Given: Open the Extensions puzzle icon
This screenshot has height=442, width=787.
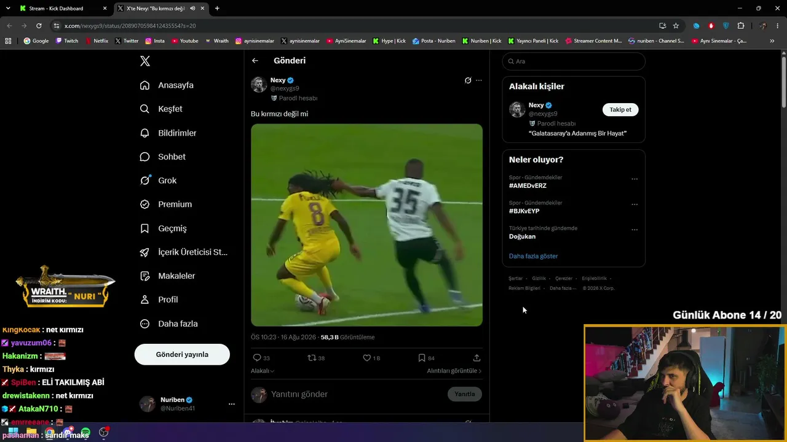Looking at the screenshot, I should tap(741, 26).
